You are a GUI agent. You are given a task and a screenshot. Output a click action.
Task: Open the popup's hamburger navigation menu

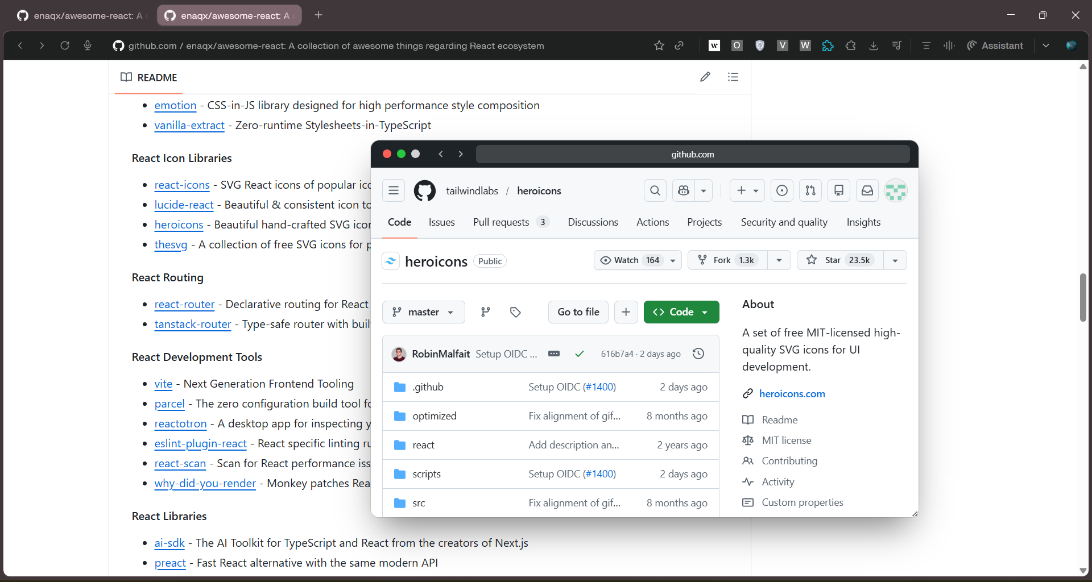click(394, 190)
